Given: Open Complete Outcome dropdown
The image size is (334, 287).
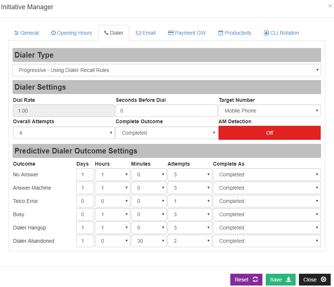Looking at the screenshot, I should pyautogui.click(x=166, y=133).
